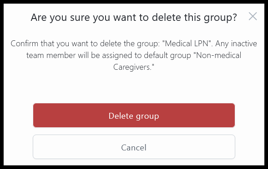The height and width of the screenshot is (169, 268).
Task: Confirm deletion with the red Delete group button
Action: point(134,115)
